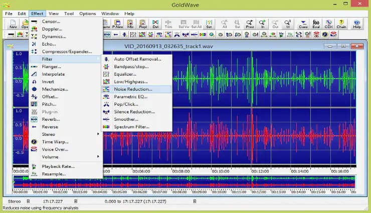This screenshot has height=213, width=371.
Task: Expand the Stereo submenu entry
Action: [66, 134]
